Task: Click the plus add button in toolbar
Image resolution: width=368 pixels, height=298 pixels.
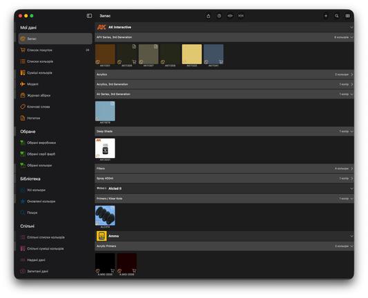Action: click(326, 16)
